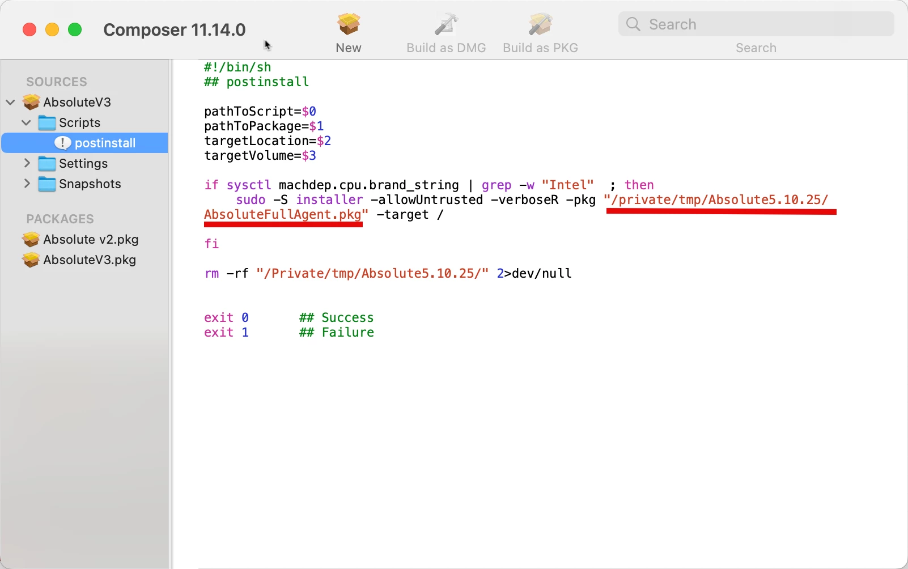Click the AbsoluteV3 source package icon

coord(31,102)
